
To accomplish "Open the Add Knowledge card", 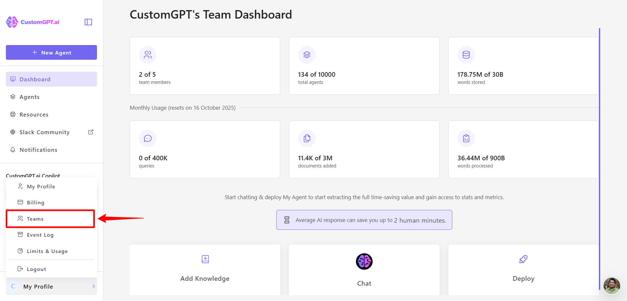I will [x=205, y=270].
